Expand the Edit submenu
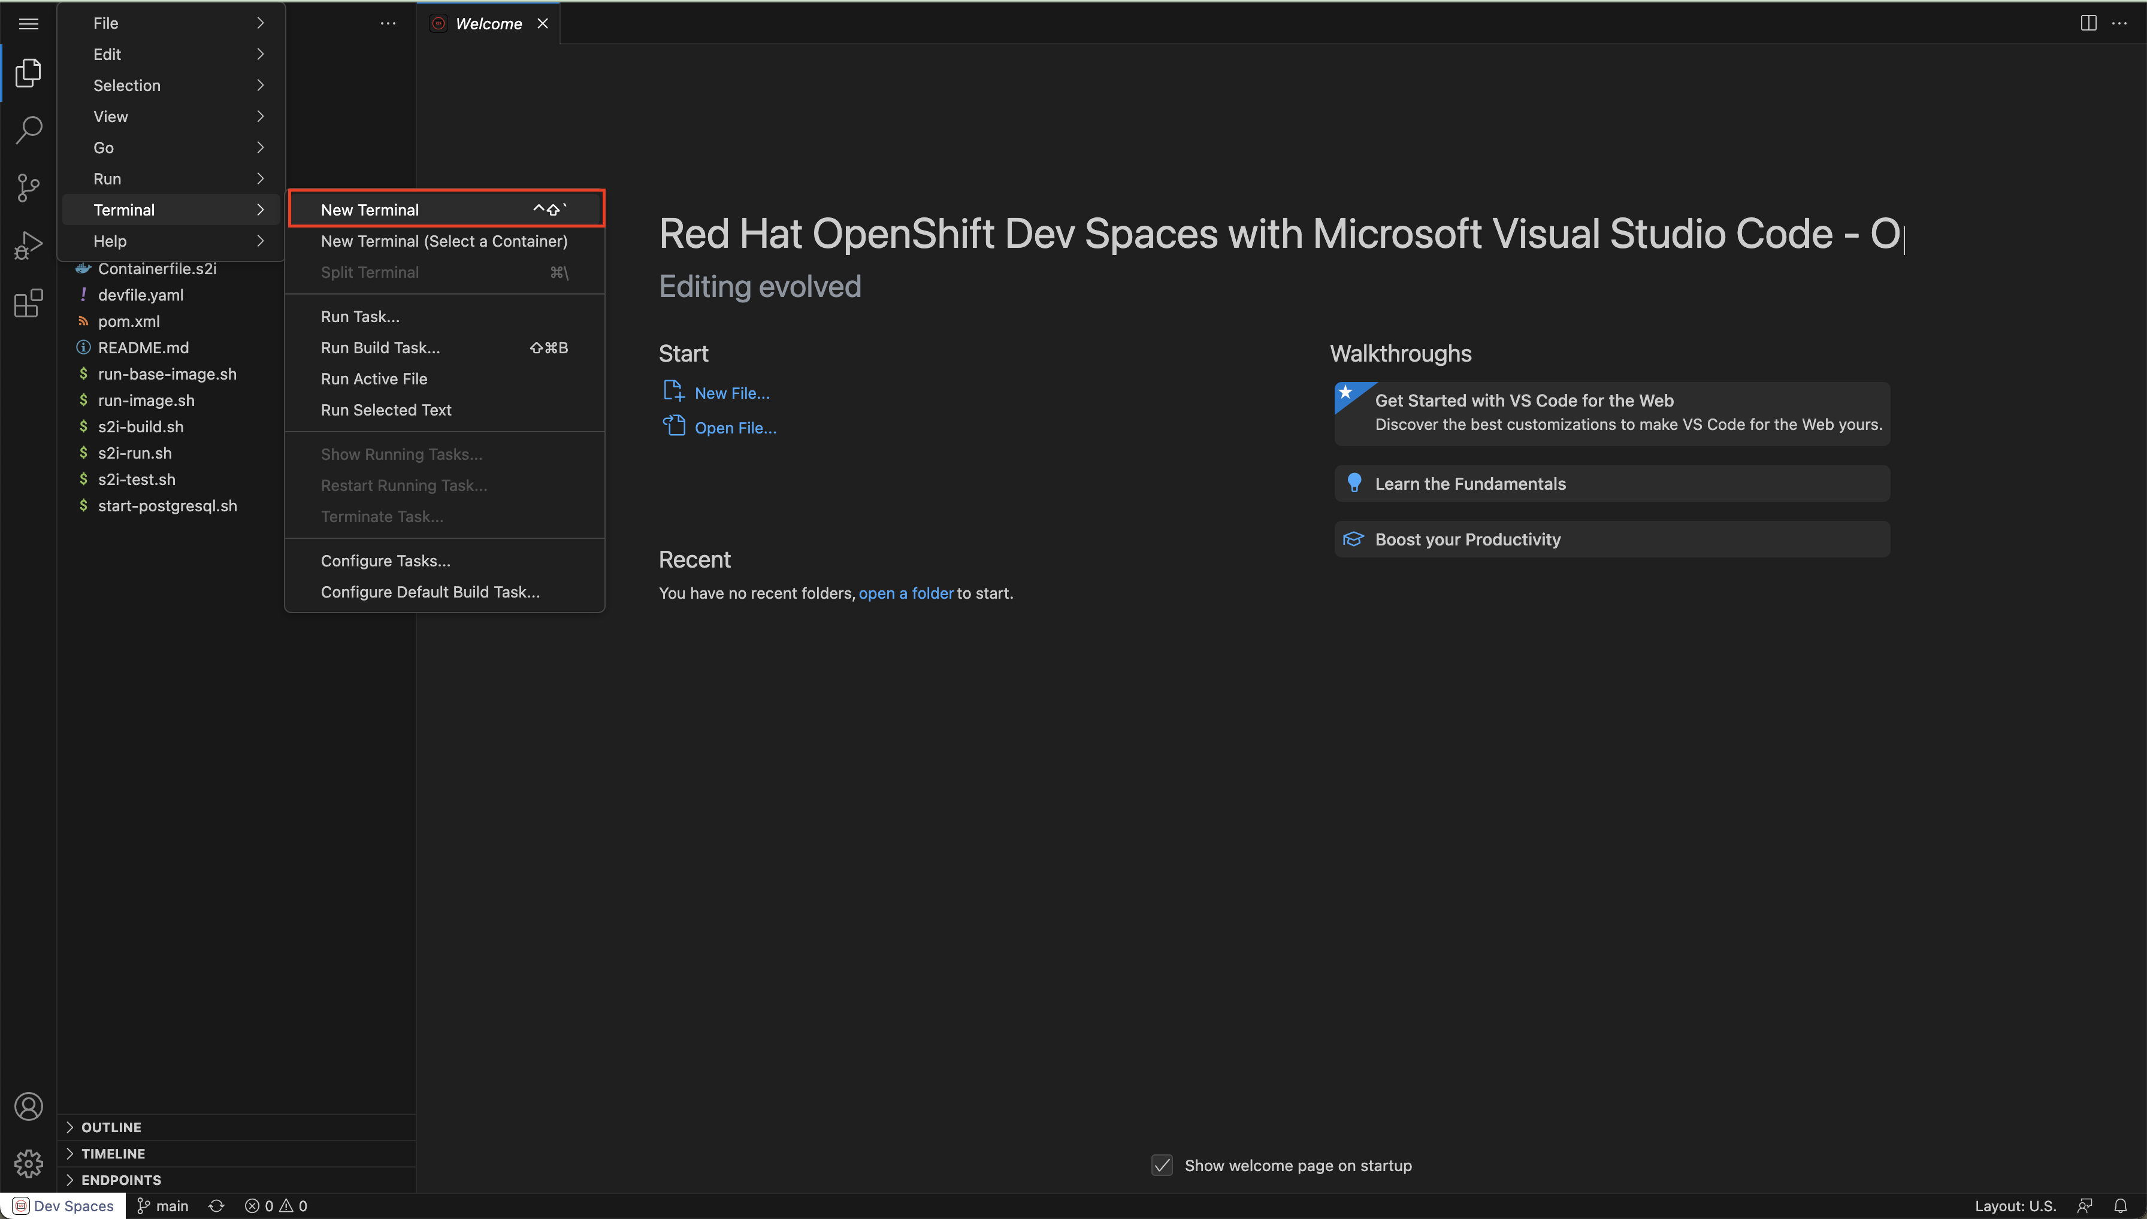The width and height of the screenshot is (2147, 1219). pos(172,54)
